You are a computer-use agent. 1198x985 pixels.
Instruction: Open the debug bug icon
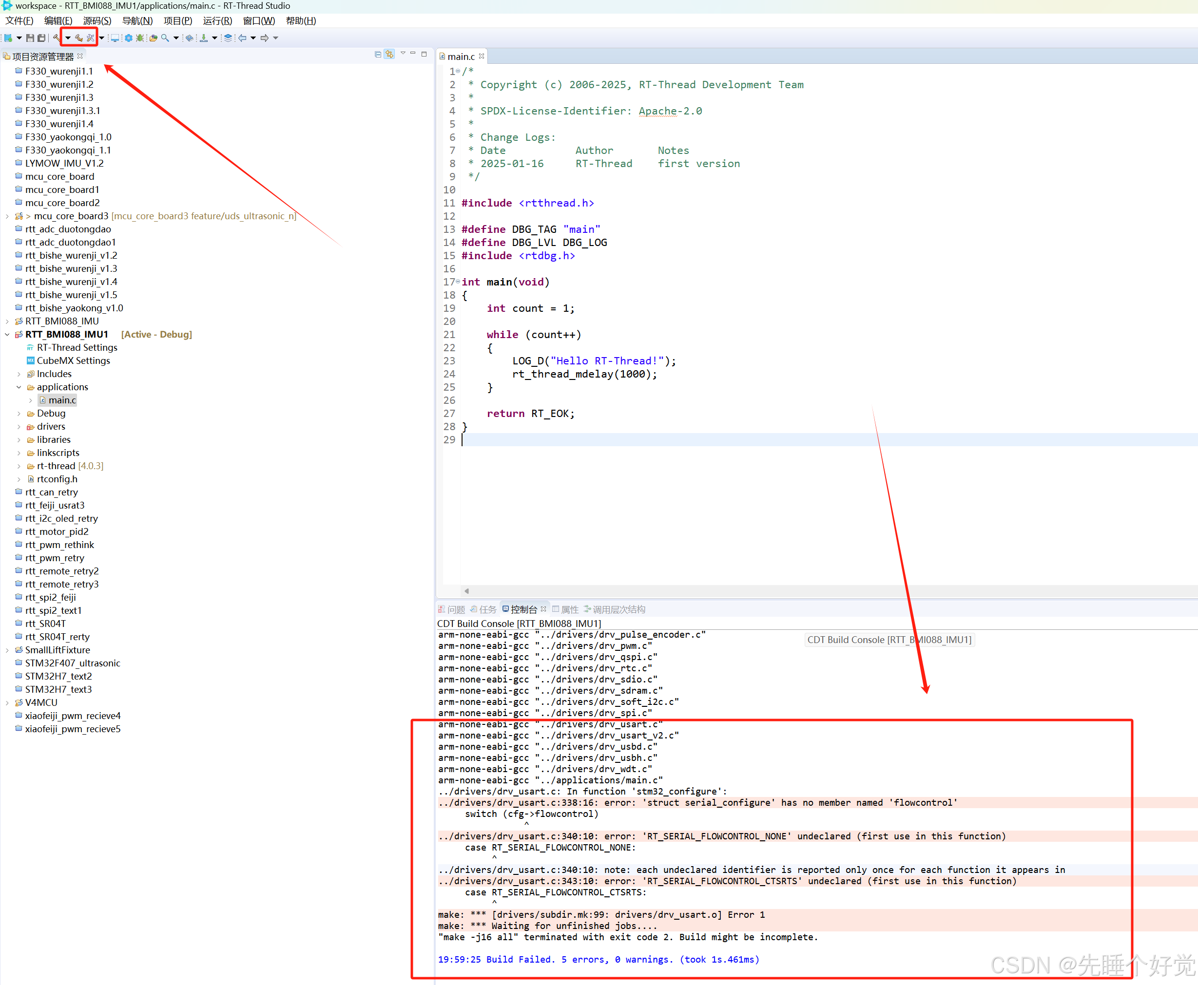click(140, 38)
